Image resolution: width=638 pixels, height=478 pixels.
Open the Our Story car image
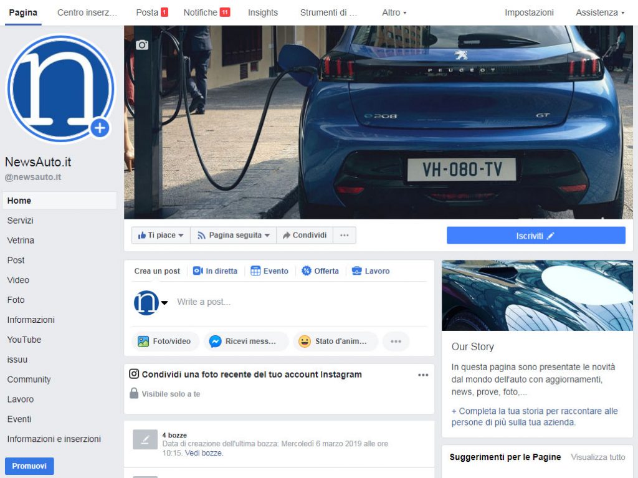[537, 295]
